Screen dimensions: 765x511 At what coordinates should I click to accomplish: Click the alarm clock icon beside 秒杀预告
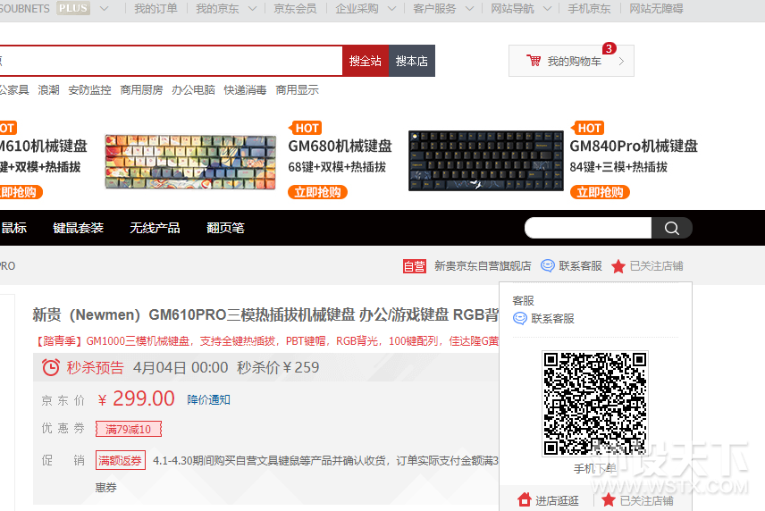point(51,367)
